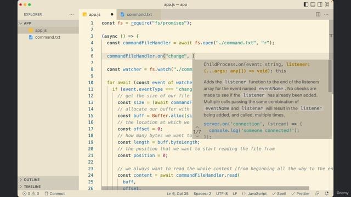Viewport: 351px width, 197px height.
Task: Select JavaScript language mode
Action: point(254,193)
